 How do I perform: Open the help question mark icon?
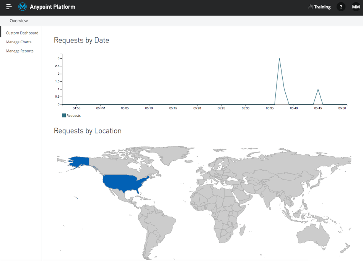[341, 7]
